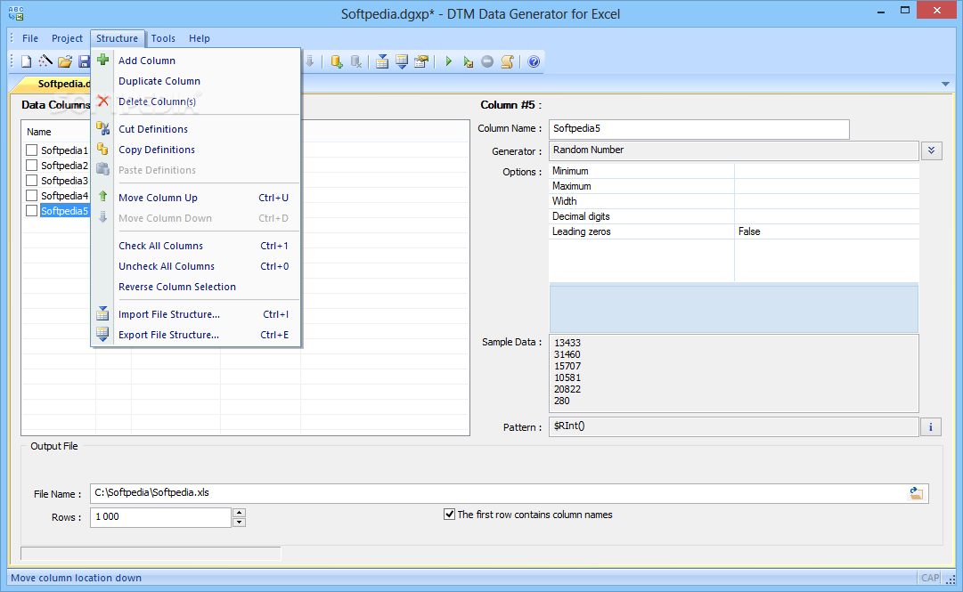Image resolution: width=963 pixels, height=592 pixels.
Task: Choose Import File Structure... menu entry
Action: click(x=196, y=314)
